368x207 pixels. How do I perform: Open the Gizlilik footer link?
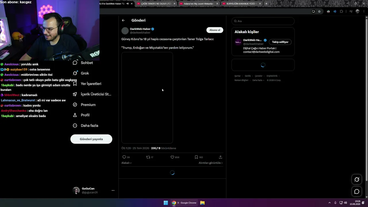point(248,76)
